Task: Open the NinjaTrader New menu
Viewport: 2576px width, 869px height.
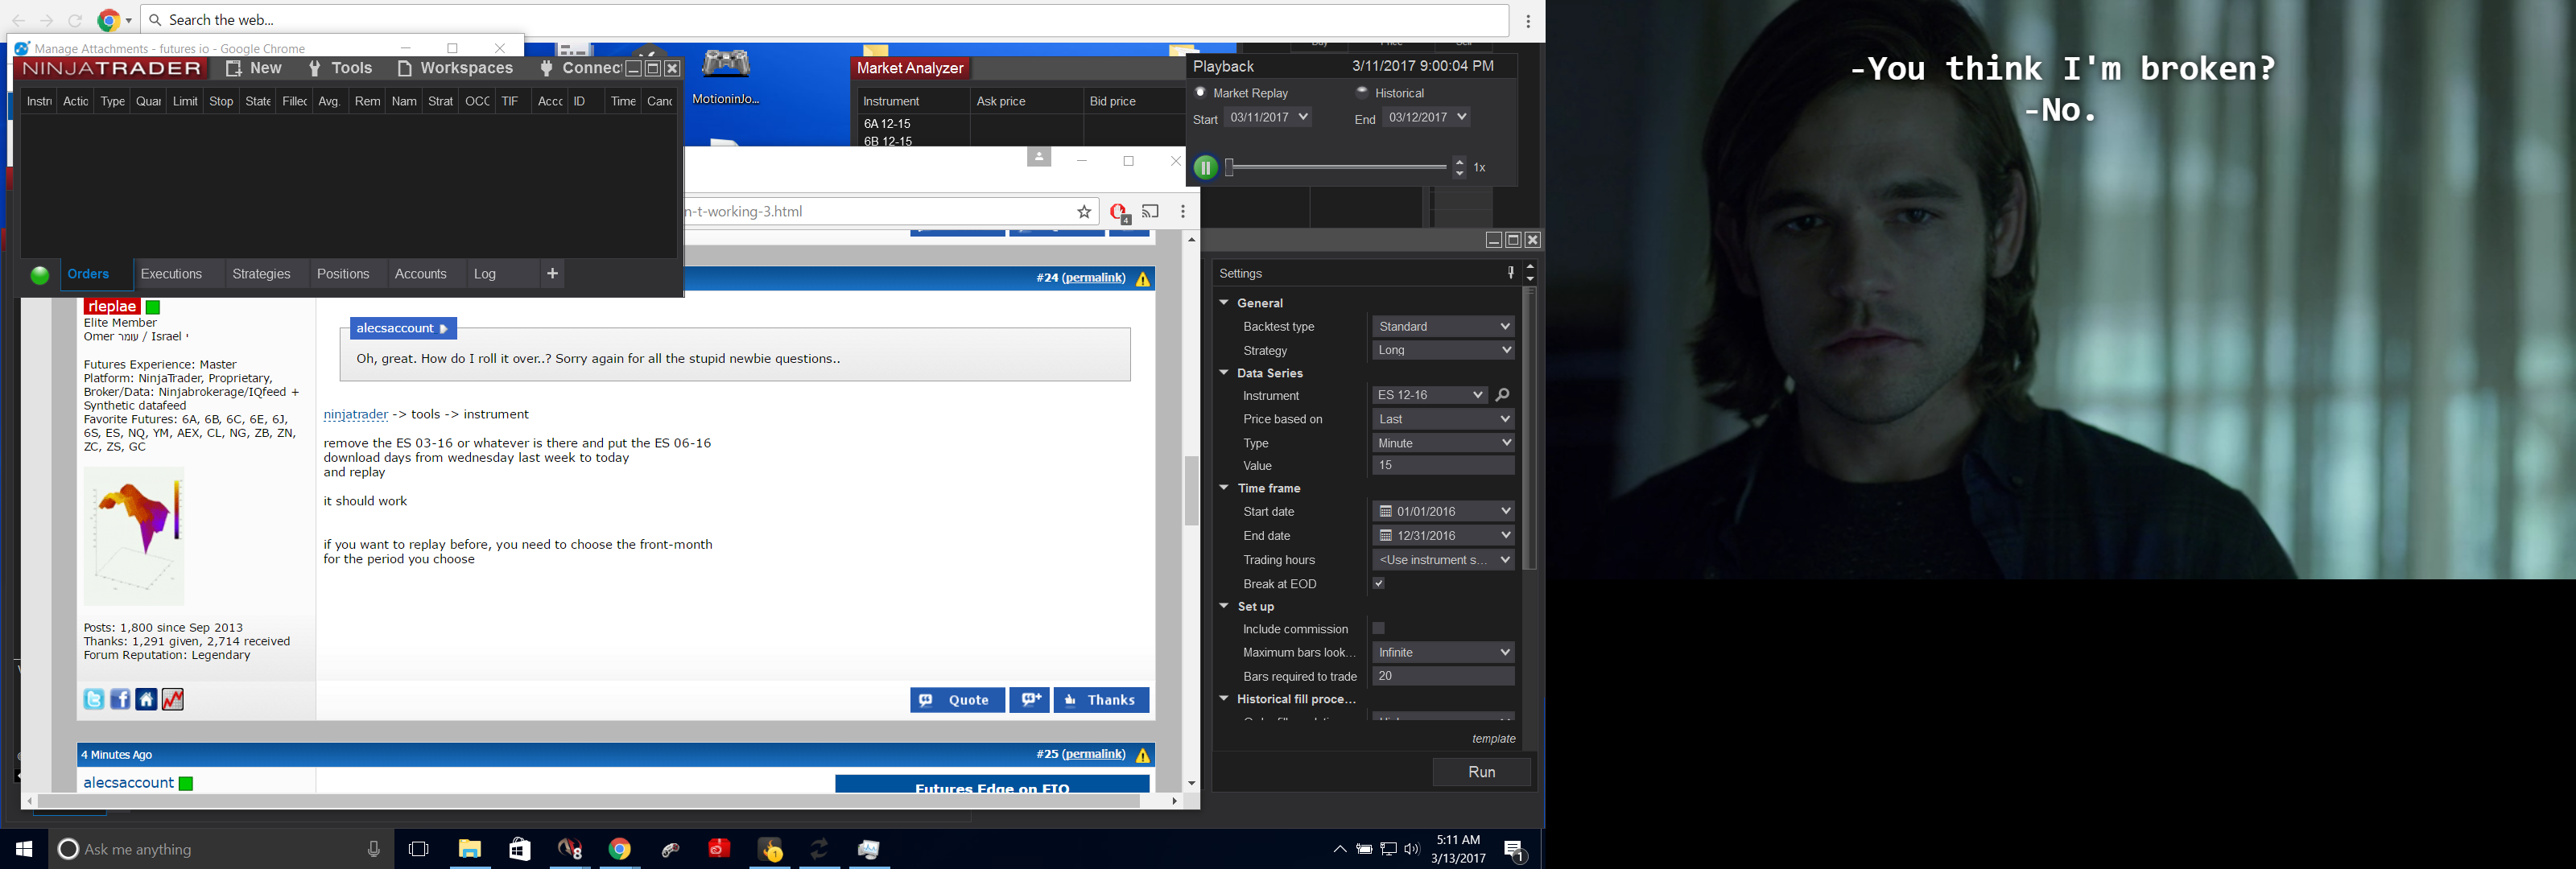Action: click(x=254, y=68)
